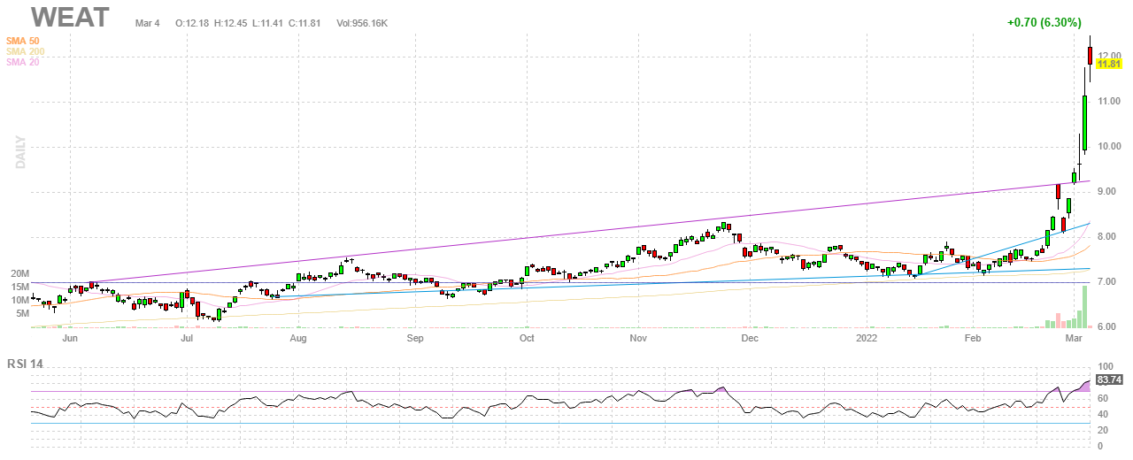The height and width of the screenshot is (460, 1133).
Task: Select the Sep label on time axis
Action: coord(416,338)
